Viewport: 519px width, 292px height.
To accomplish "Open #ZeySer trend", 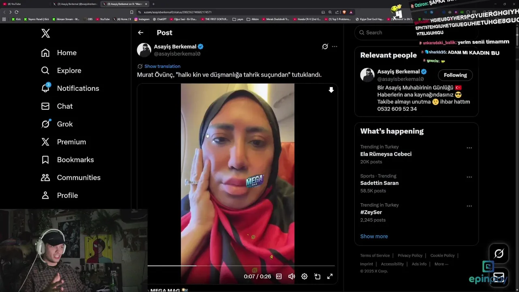I will (371, 212).
